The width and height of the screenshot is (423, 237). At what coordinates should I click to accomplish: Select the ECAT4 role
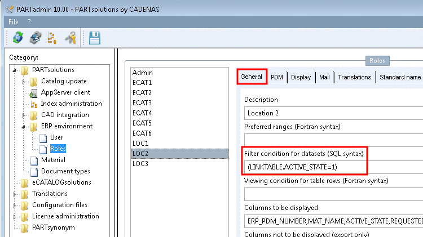(x=179, y=113)
